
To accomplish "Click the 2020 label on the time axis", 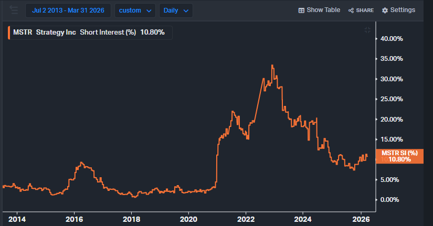I will pyautogui.click(x=188, y=219).
